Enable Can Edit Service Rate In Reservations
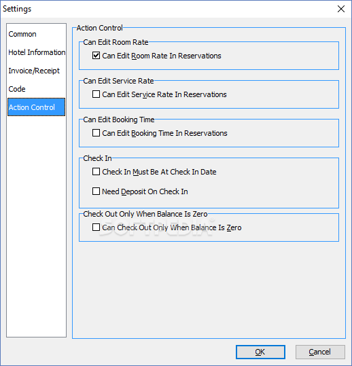This screenshot has width=352, height=366. click(96, 94)
